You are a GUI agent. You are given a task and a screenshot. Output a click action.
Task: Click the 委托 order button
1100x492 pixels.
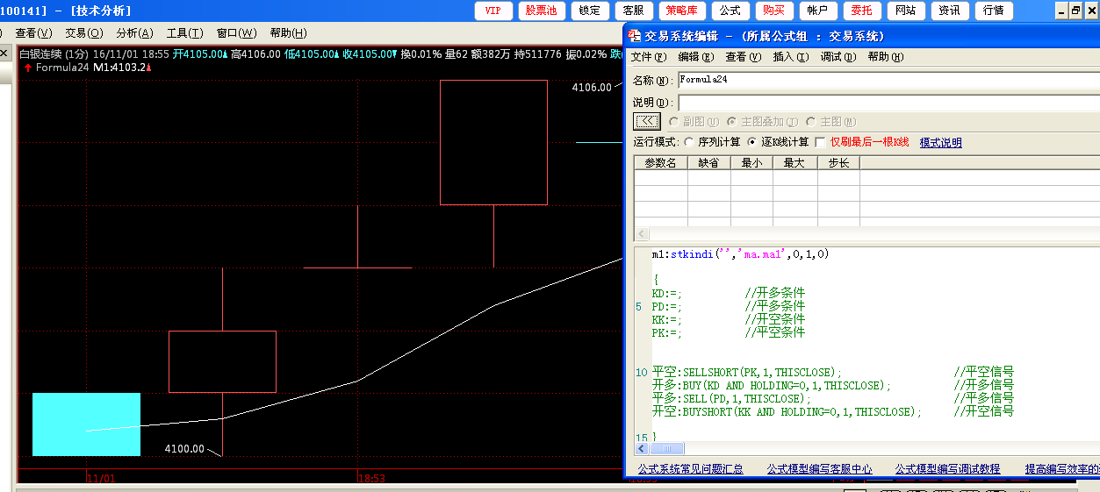(x=861, y=11)
